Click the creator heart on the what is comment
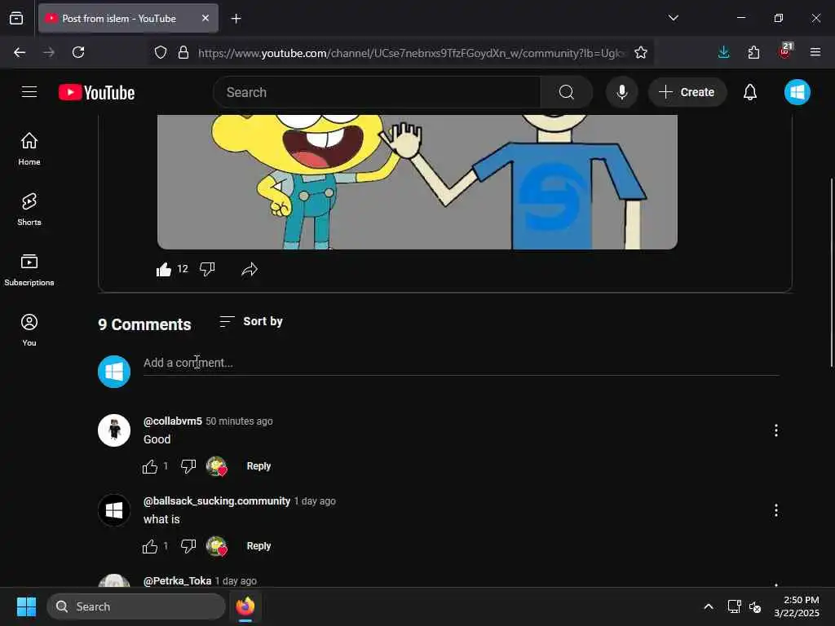The image size is (835, 626). 217,546
